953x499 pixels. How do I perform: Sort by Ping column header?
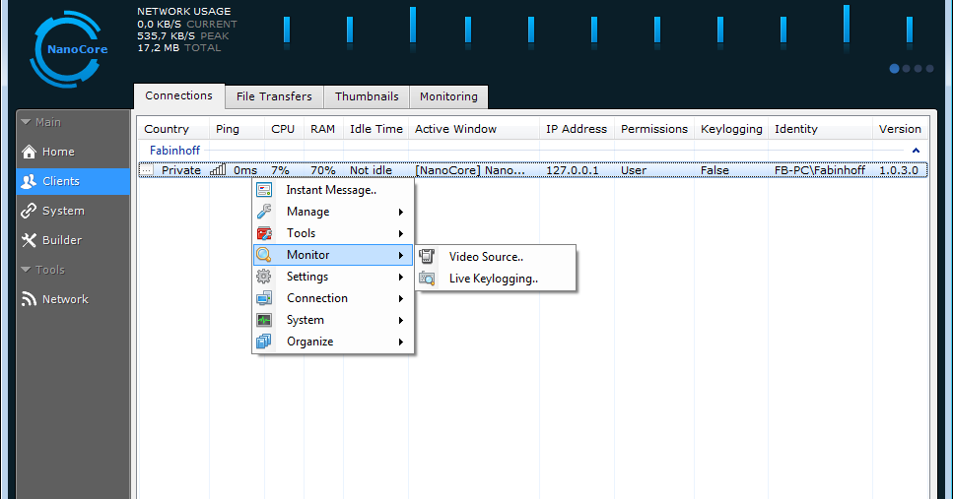click(237, 129)
